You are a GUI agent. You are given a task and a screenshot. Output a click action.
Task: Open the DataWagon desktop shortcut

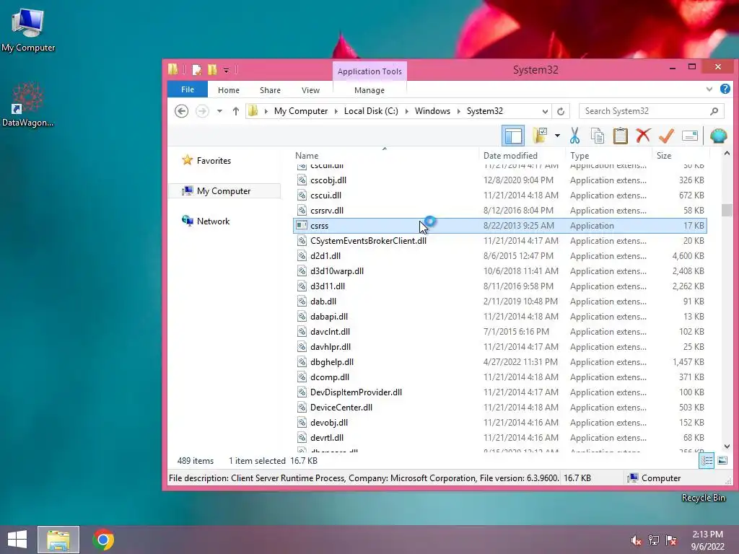pos(28,105)
